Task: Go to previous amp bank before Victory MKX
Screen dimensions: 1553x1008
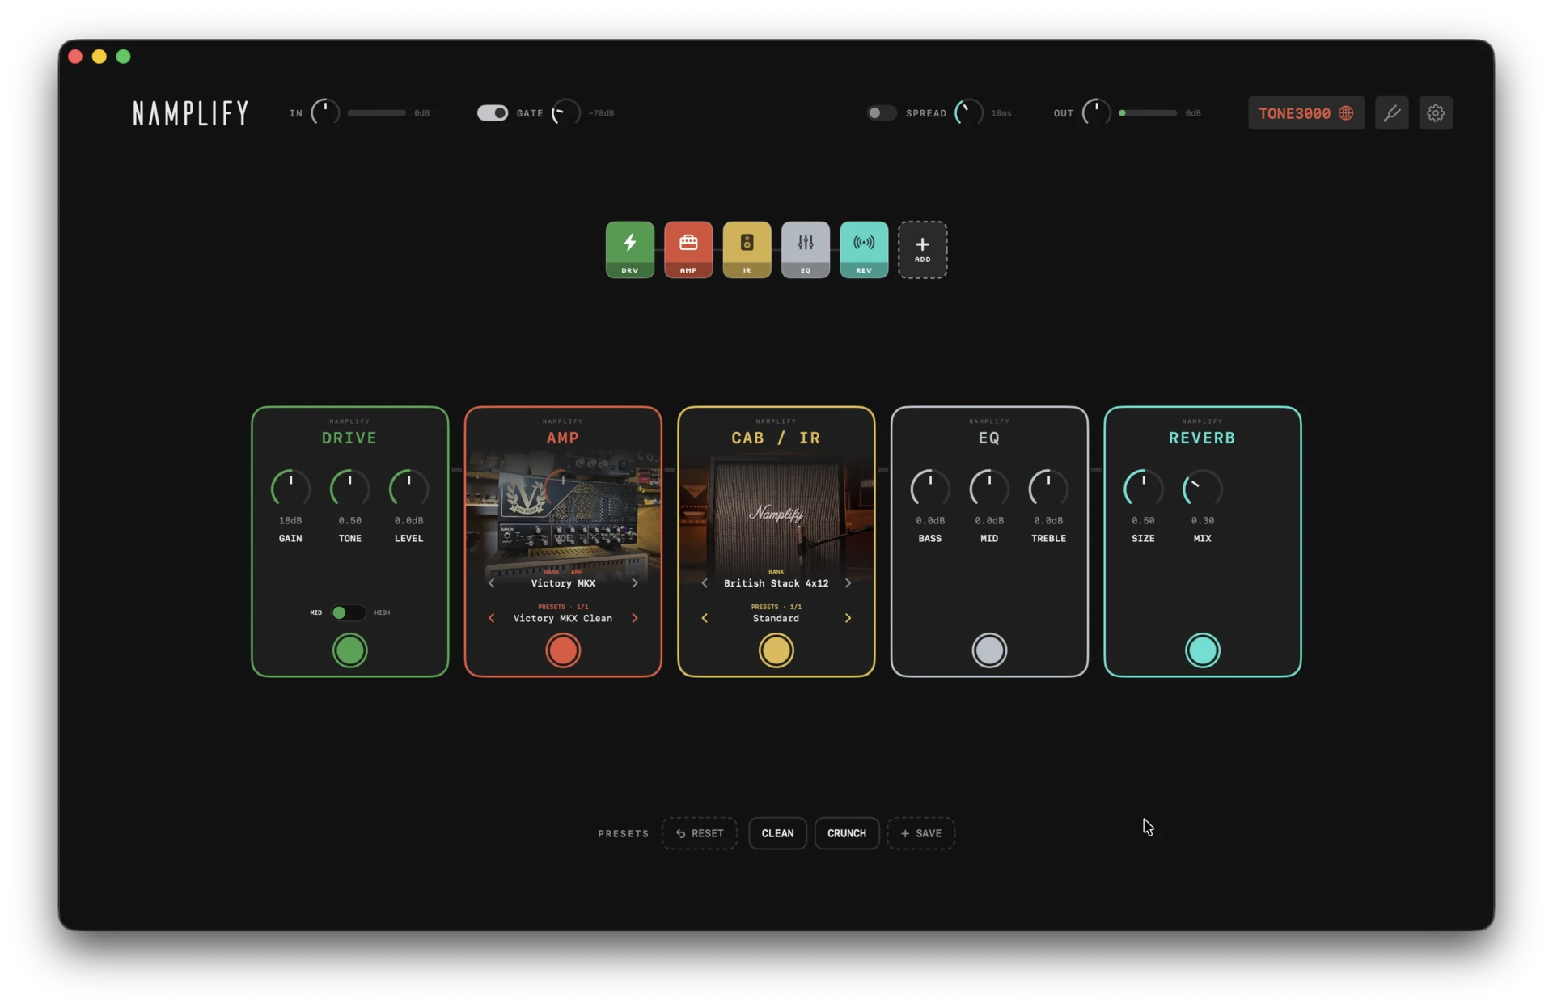Action: tap(491, 583)
